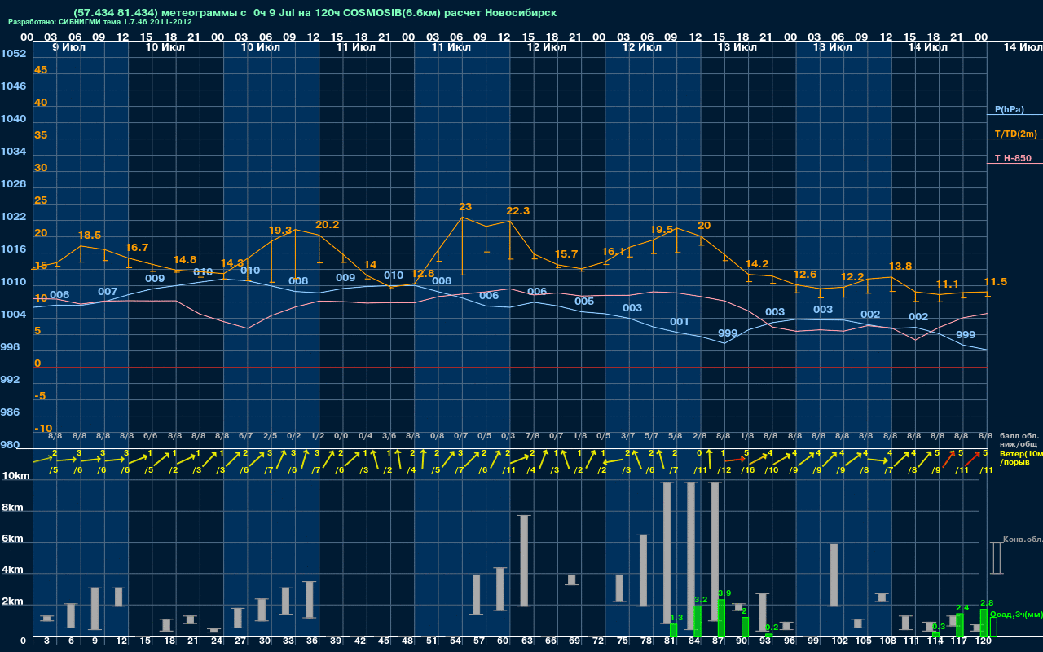Image resolution: width=1043 pixels, height=652 pixels.
Task: Click temperature value 12.2
Action: click(x=852, y=276)
